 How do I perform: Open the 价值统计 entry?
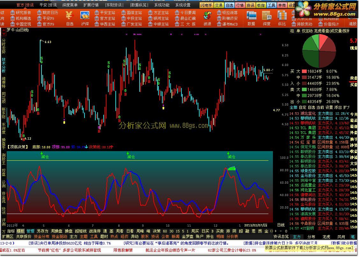tap(329, 24)
